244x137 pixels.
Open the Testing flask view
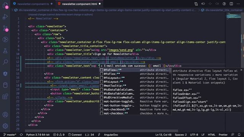pos(5,51)
